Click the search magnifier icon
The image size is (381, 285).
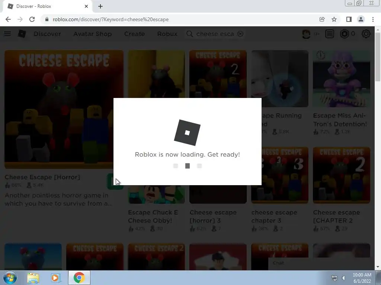coord(190,34)
